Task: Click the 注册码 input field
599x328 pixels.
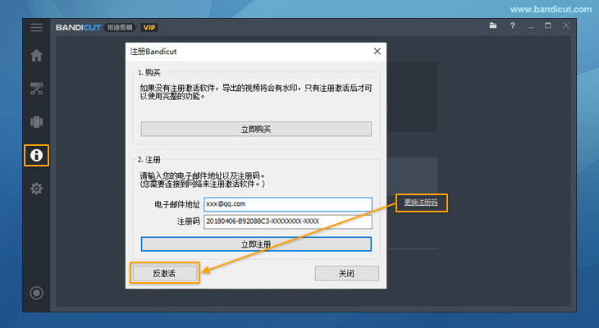Action: coord(287,222)
